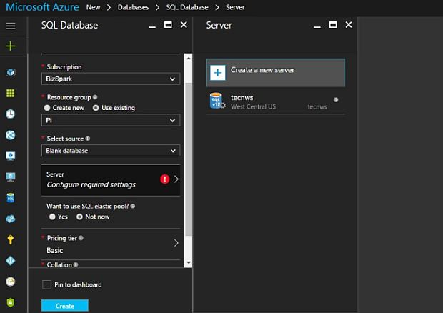Open the Resource group Pi dropdown
This screenshot has width=443, height=313.
(111, 120)
